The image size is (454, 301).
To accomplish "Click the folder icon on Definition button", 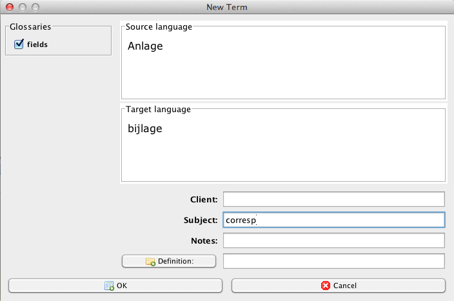I will [x=150, y=261].
